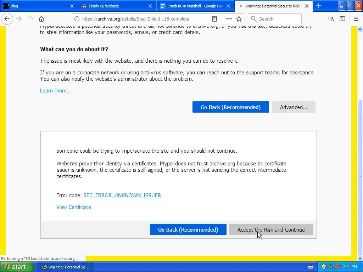Click the orange magnifier tray icon

[337, 267]
